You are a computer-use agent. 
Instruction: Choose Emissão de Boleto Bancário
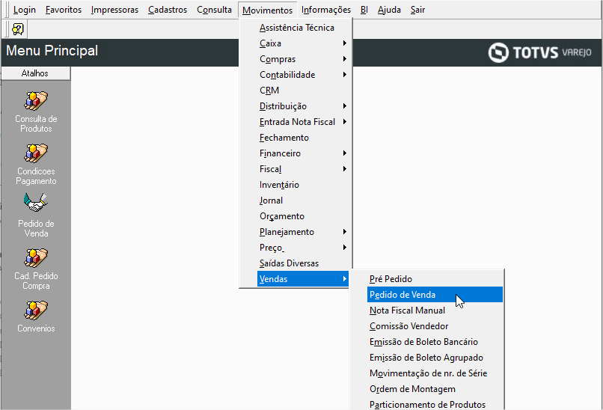point(435,342)
